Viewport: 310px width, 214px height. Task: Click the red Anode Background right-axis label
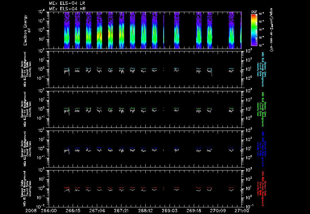(261, 189)
